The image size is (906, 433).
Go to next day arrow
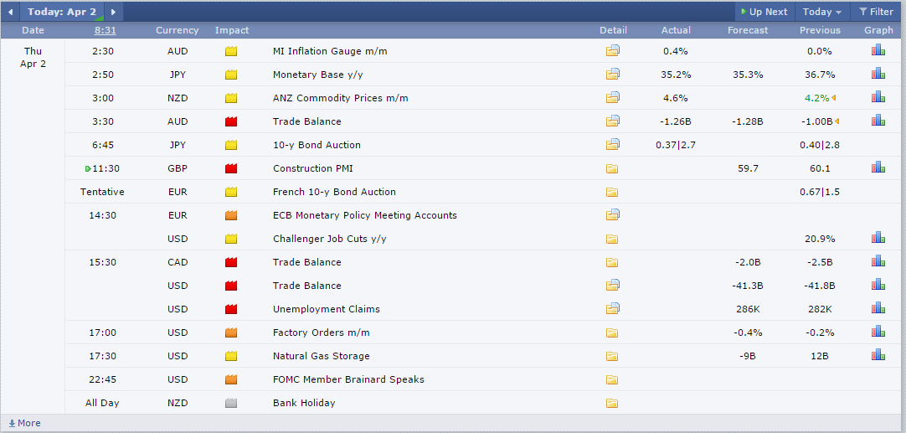click(113, 12)
